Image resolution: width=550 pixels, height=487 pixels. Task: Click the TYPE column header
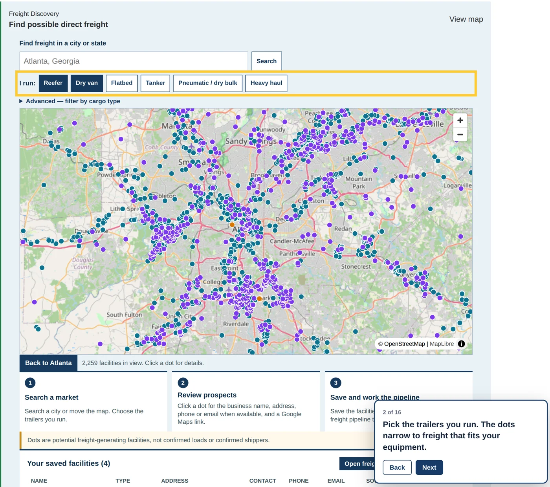tap(123, 481)
